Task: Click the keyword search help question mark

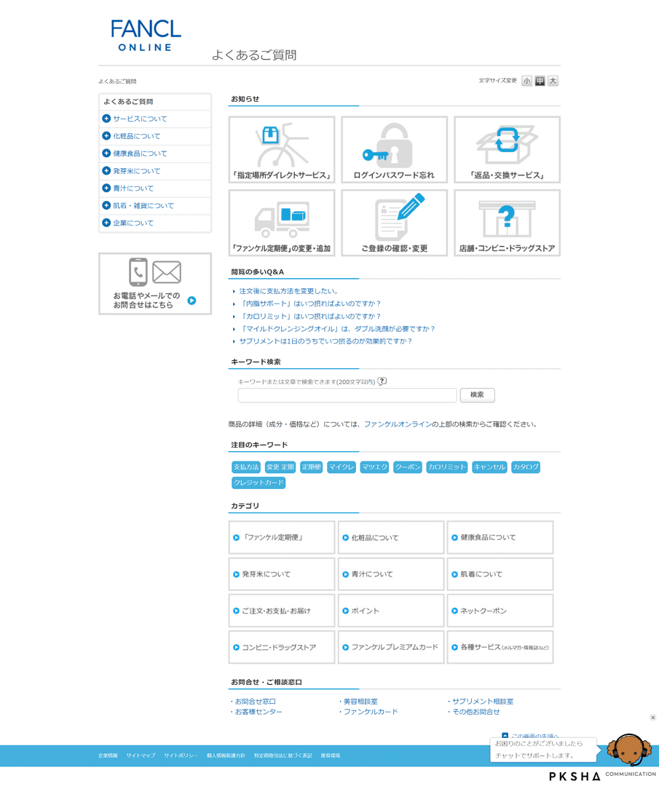Action: [x=382, y=381]
